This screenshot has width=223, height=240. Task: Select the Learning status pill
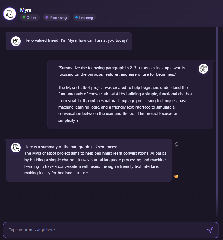pos(84,18)
